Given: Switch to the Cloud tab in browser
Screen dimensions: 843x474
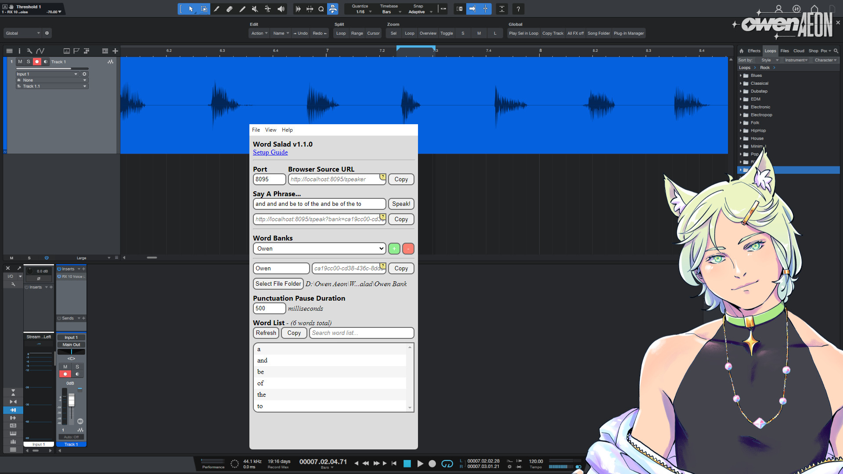Looking at the screenshot, I should click(x=799, y=51).
